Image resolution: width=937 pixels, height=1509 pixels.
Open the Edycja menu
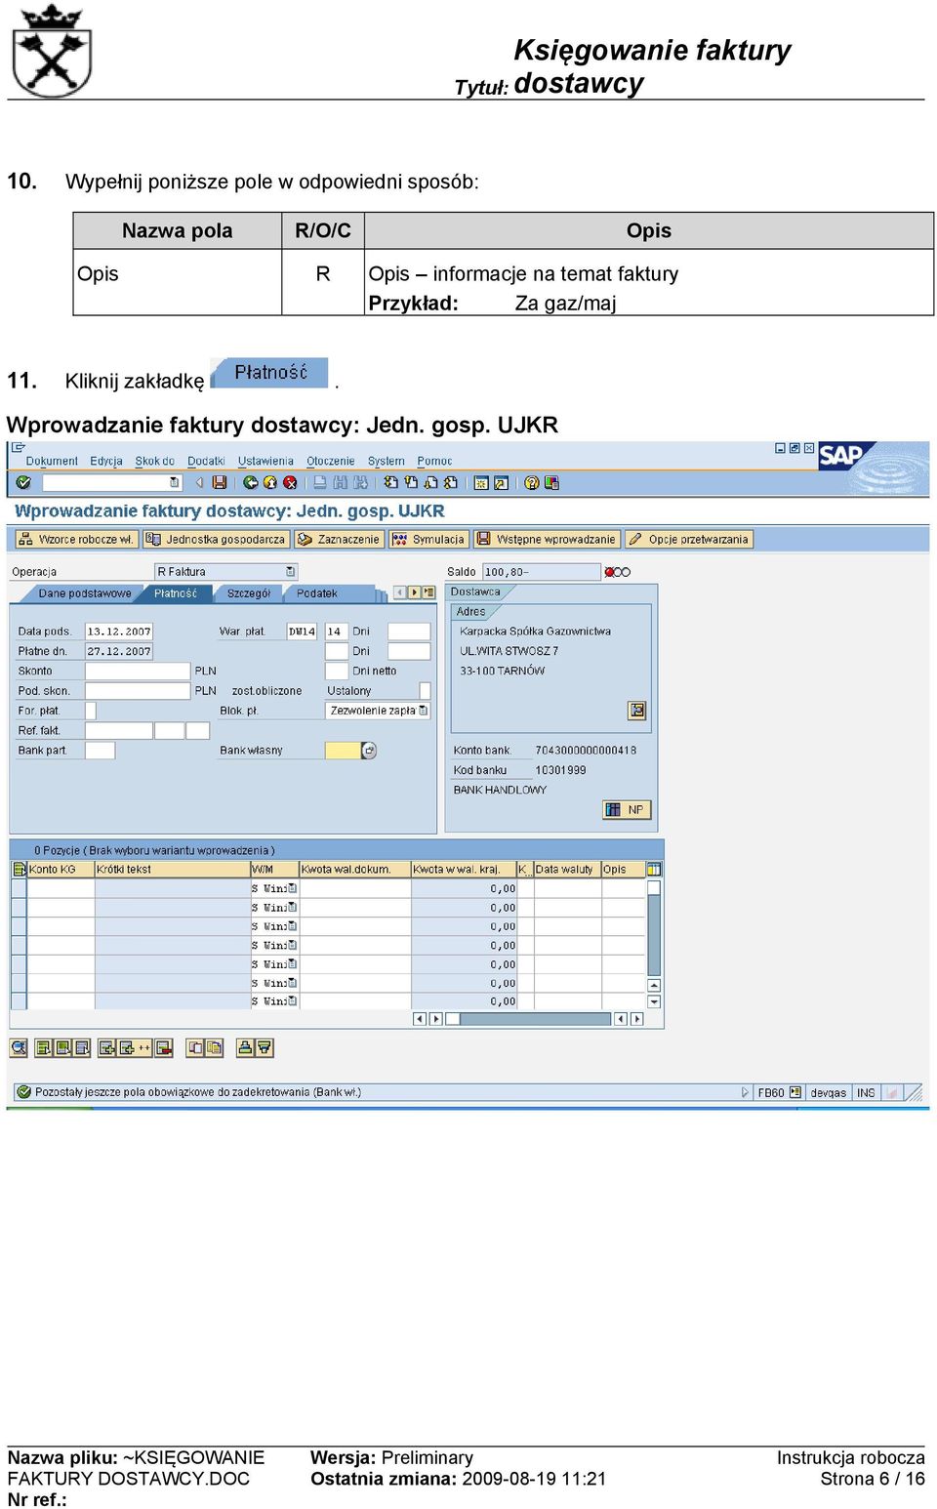click(x=106, y=461)
